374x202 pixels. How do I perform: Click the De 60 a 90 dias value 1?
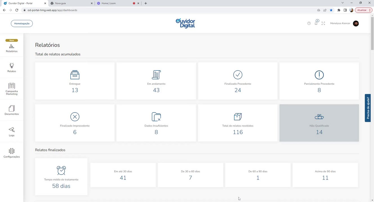[x=258, y=178]
